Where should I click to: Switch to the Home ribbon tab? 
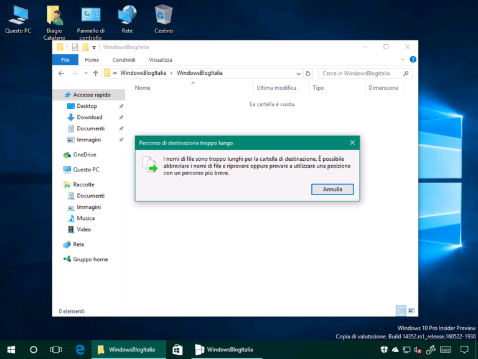91,60
